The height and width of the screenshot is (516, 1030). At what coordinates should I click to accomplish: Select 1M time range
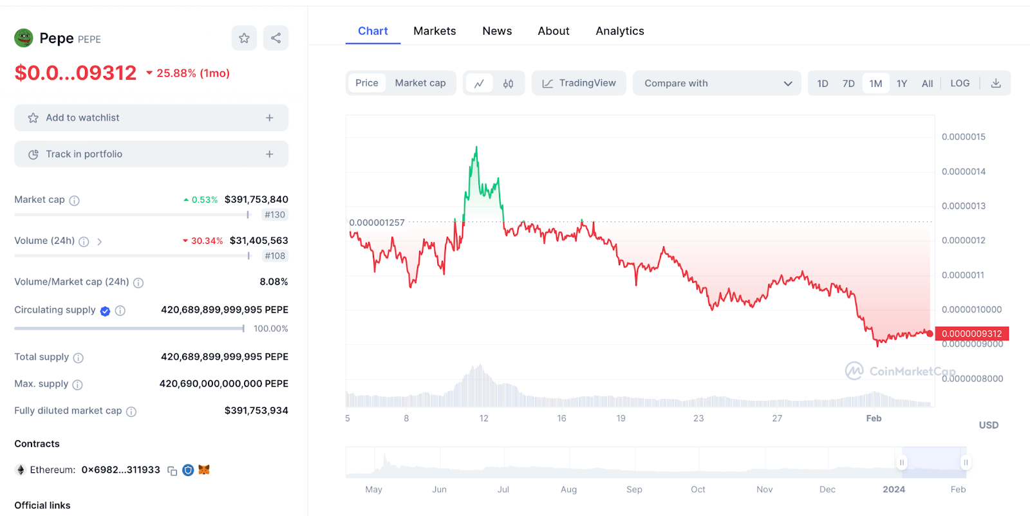[x=876, y=83]
